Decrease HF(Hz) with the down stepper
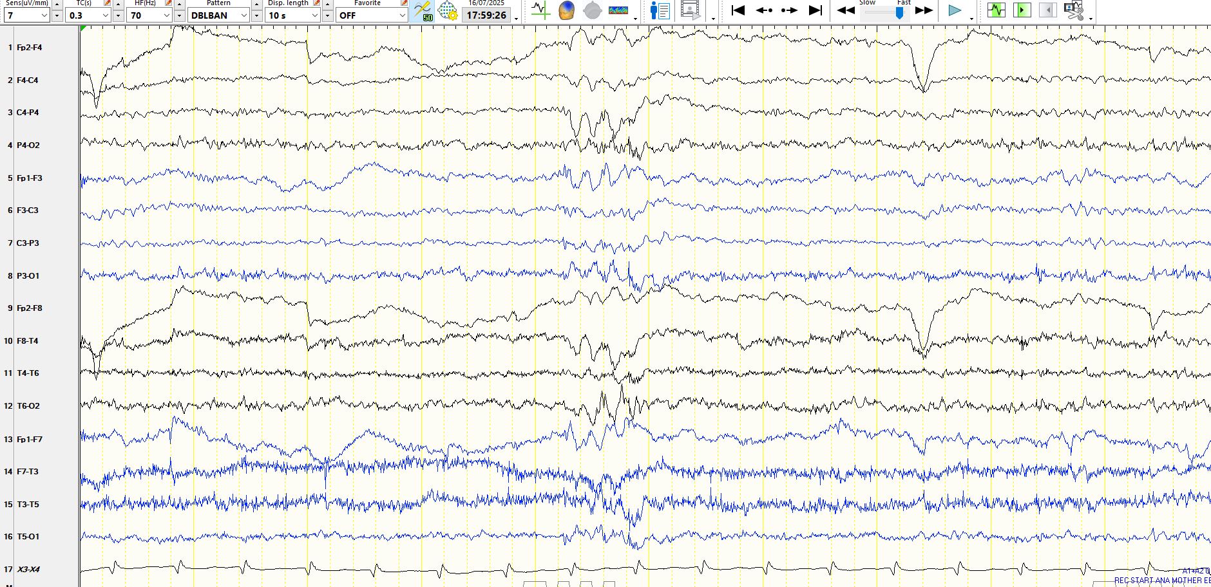This screenshot has width=1211, height=587. pos(179,15)
